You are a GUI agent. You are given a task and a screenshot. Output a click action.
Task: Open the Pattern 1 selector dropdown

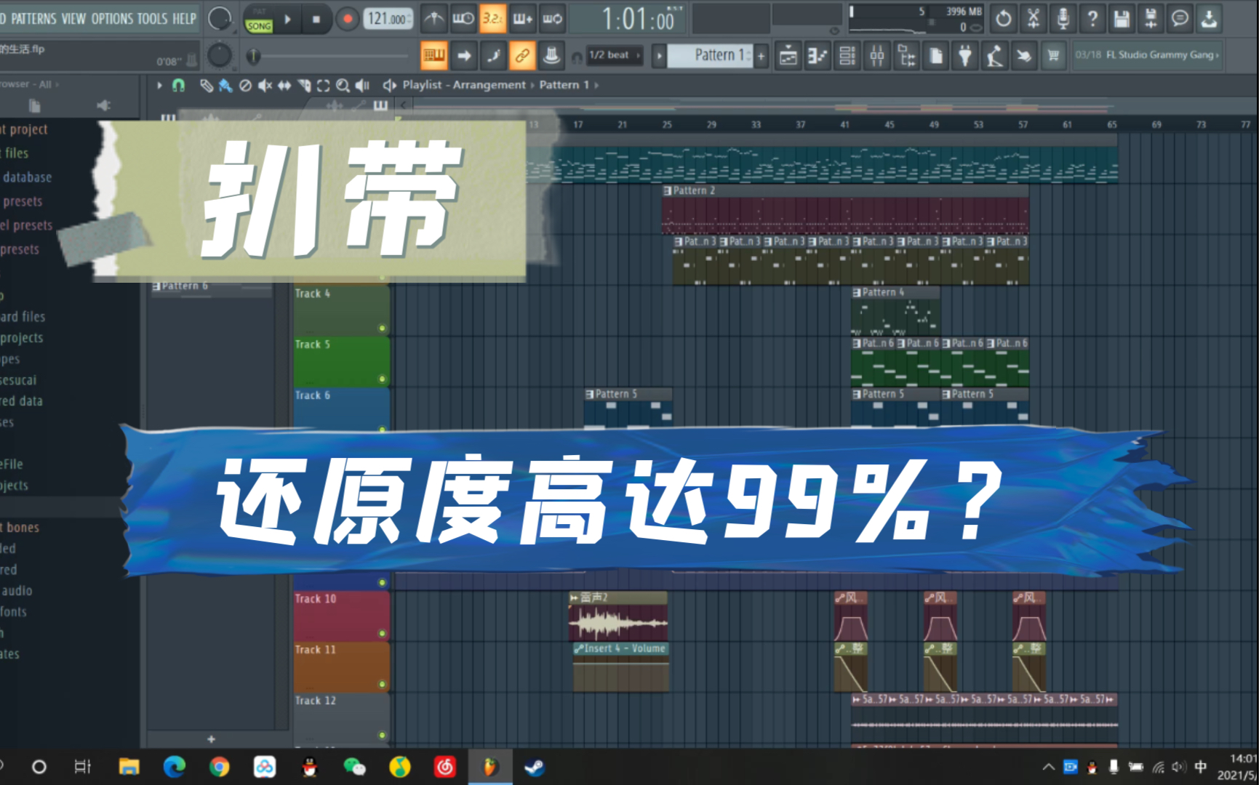710,55
